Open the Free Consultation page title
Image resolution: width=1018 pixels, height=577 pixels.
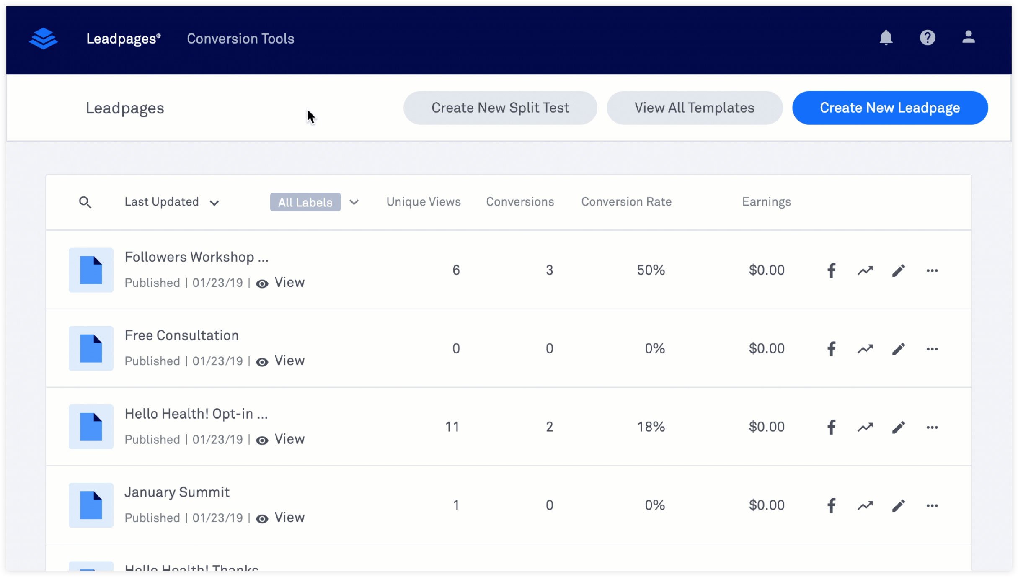(x=181, y=335)
